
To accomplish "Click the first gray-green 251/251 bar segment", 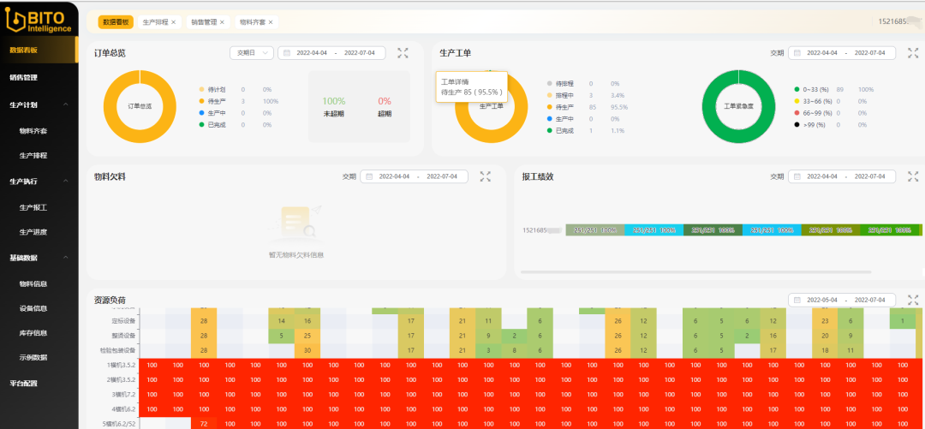I will coord(594,230).
